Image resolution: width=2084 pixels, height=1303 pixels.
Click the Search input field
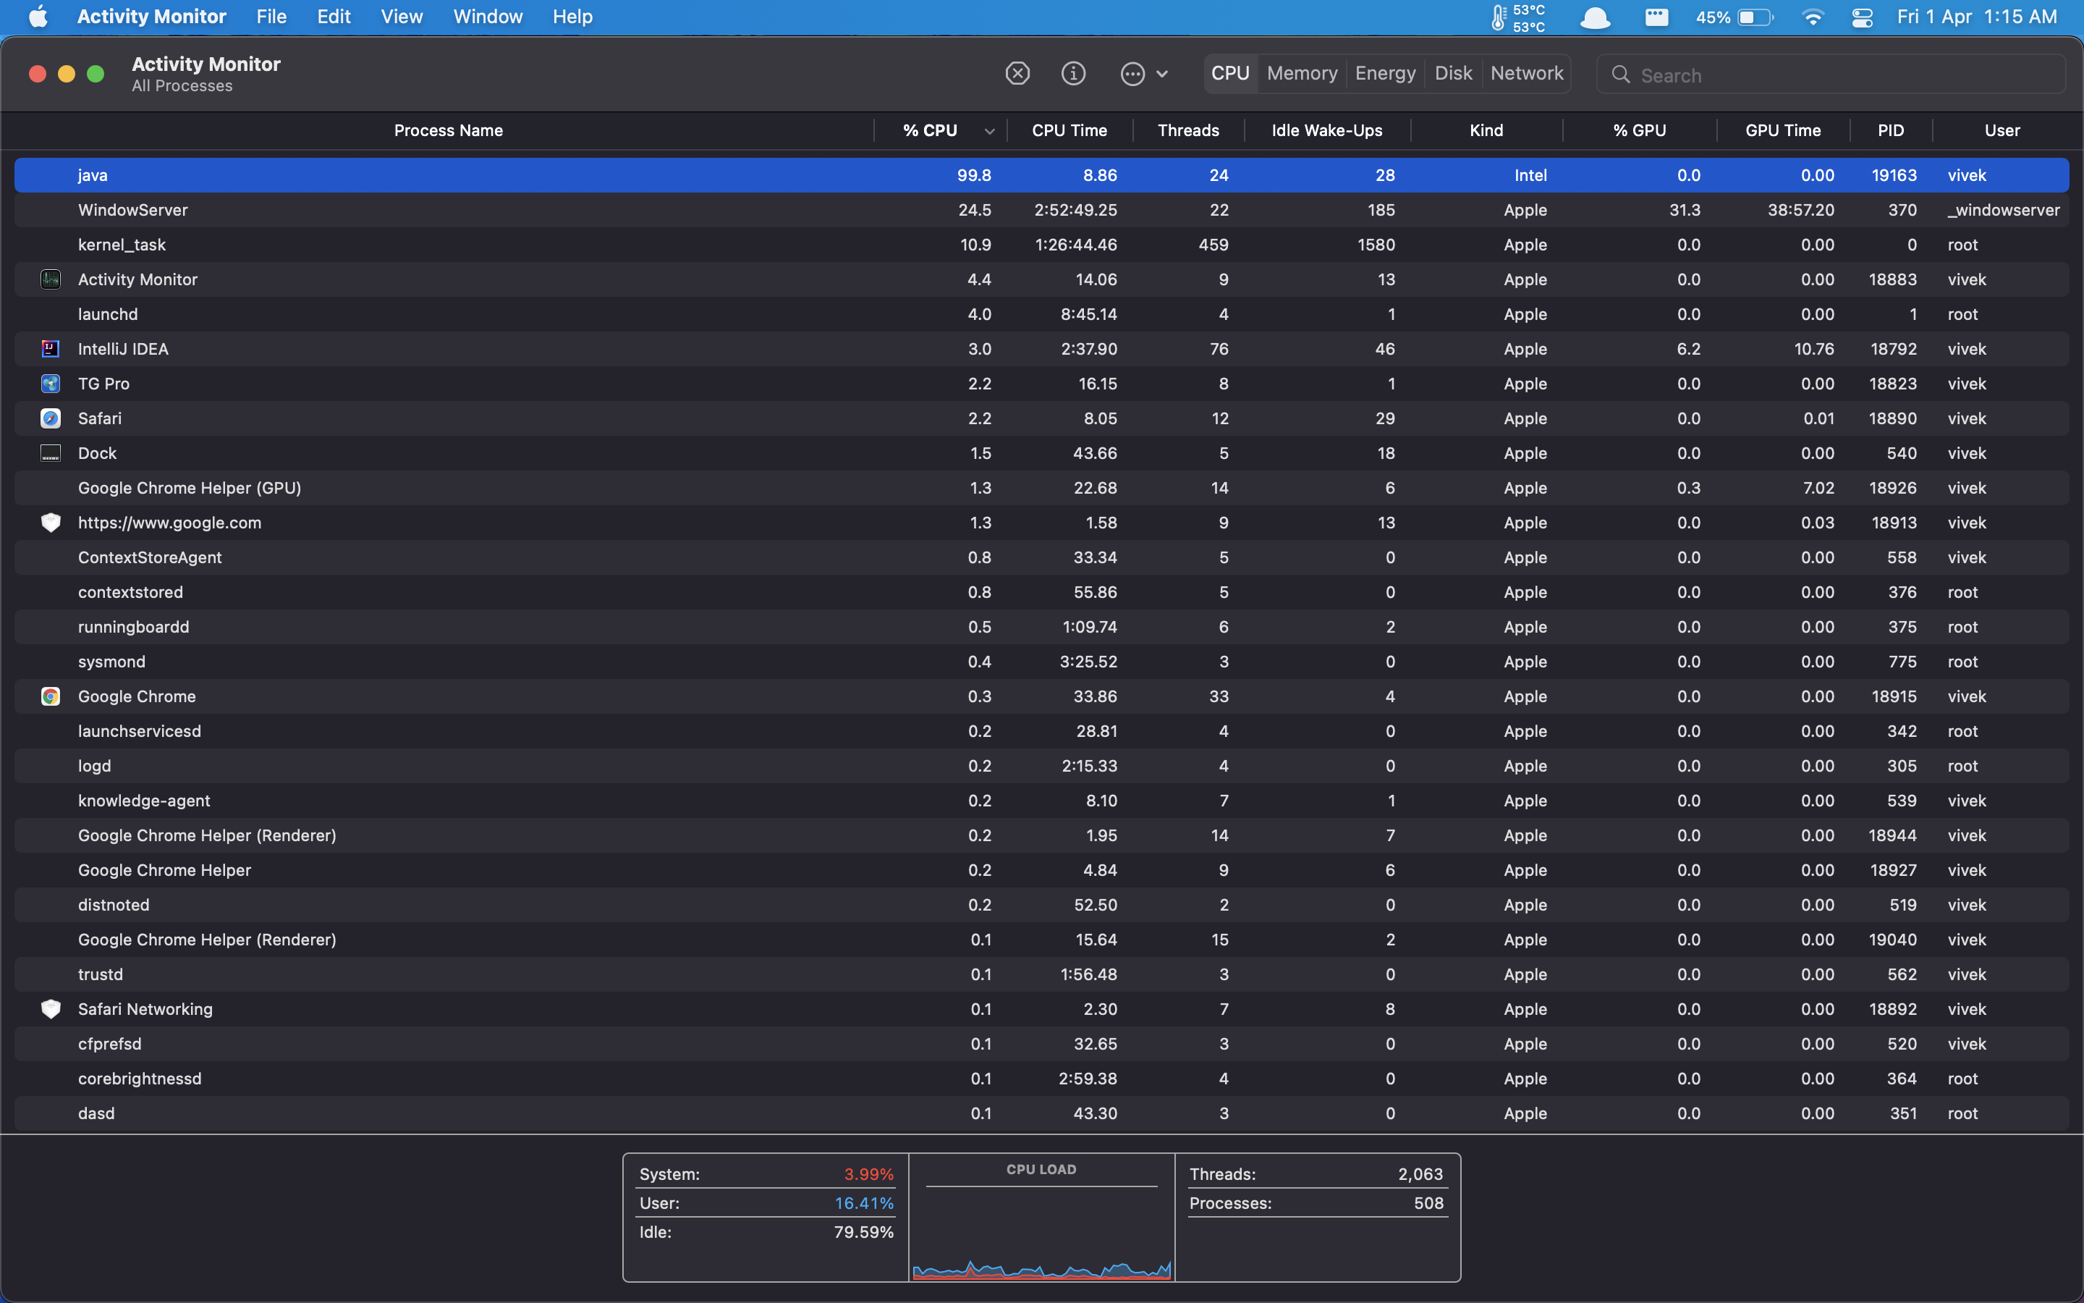(1831, 75)
